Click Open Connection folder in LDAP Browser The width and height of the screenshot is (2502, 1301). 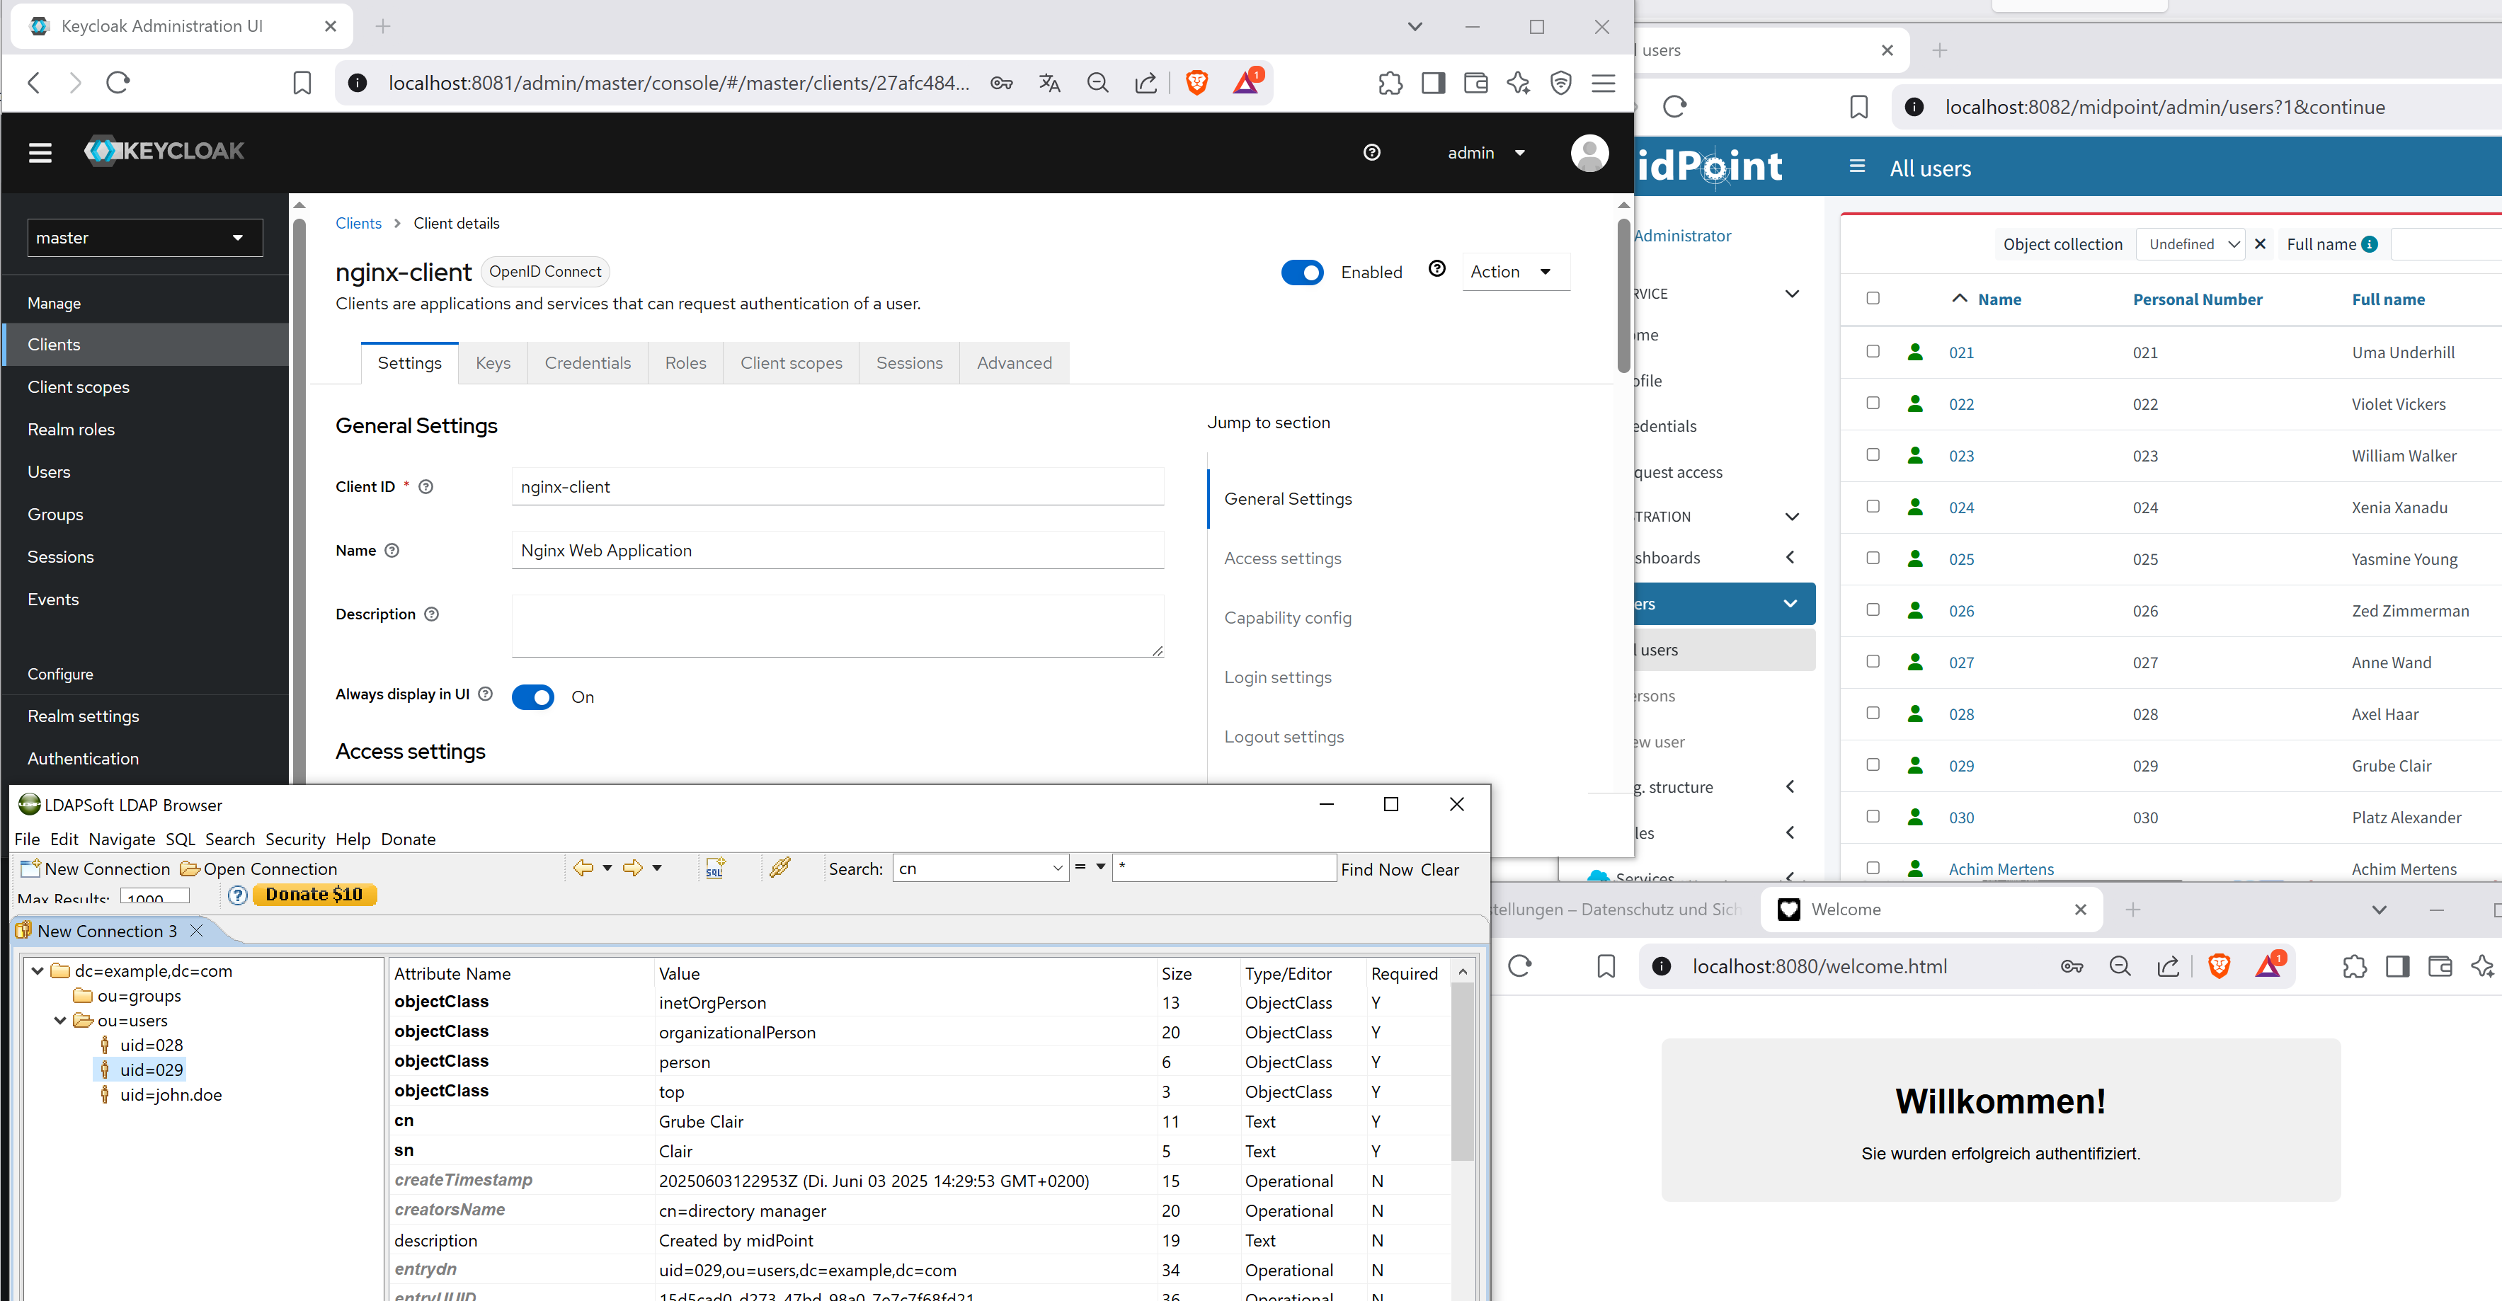[x=258, y=869]
